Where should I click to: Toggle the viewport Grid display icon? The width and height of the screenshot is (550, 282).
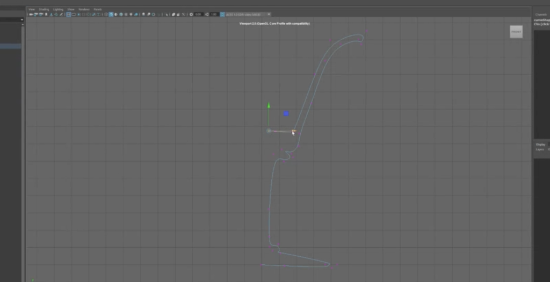tap(68, 15)
